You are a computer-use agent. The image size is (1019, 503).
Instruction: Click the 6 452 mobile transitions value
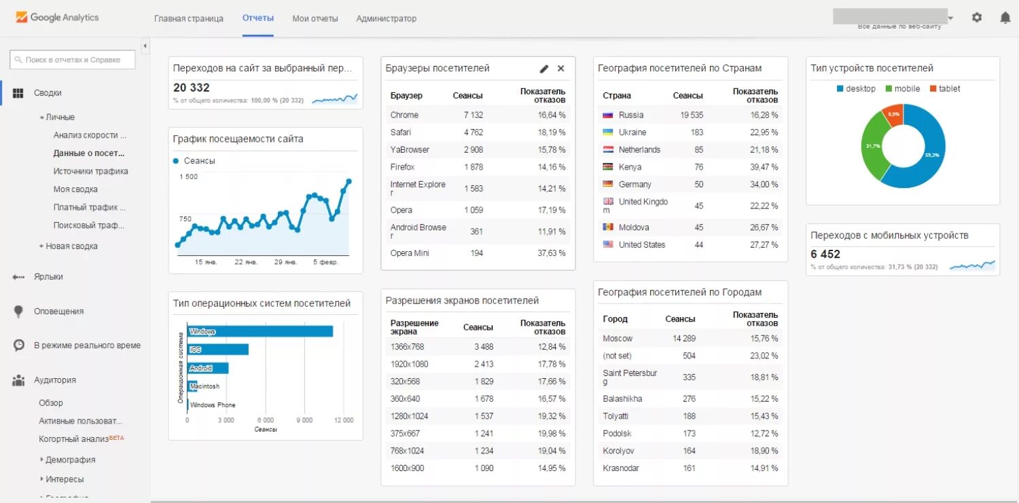coord(825,255)
